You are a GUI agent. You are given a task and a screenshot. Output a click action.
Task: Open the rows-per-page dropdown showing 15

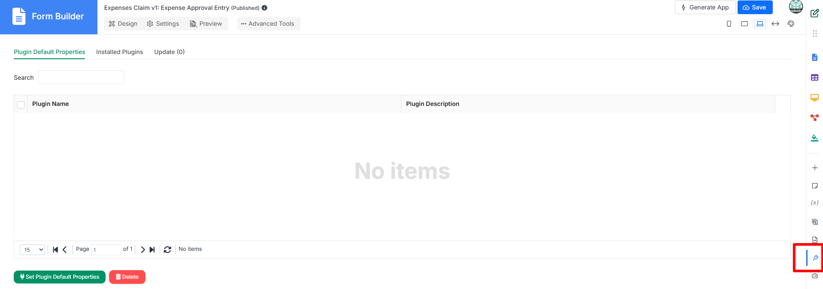click(x=32, y=250)
